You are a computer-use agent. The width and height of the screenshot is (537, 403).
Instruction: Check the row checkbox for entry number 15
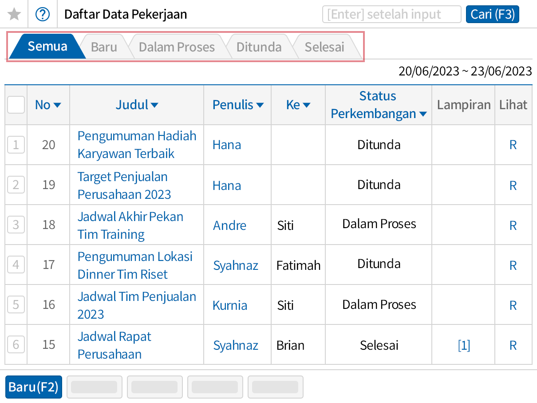click(16, 344)
